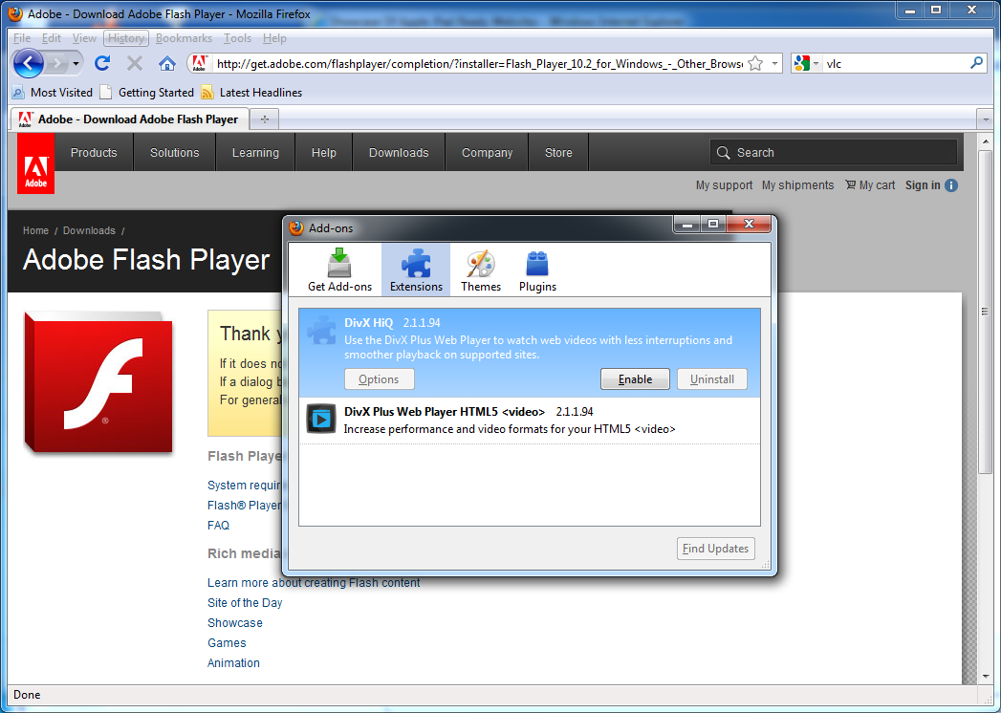Screen dimensions: 1001x713
Task: Click the Adobe logo on the page
Action: coord(35,163)
